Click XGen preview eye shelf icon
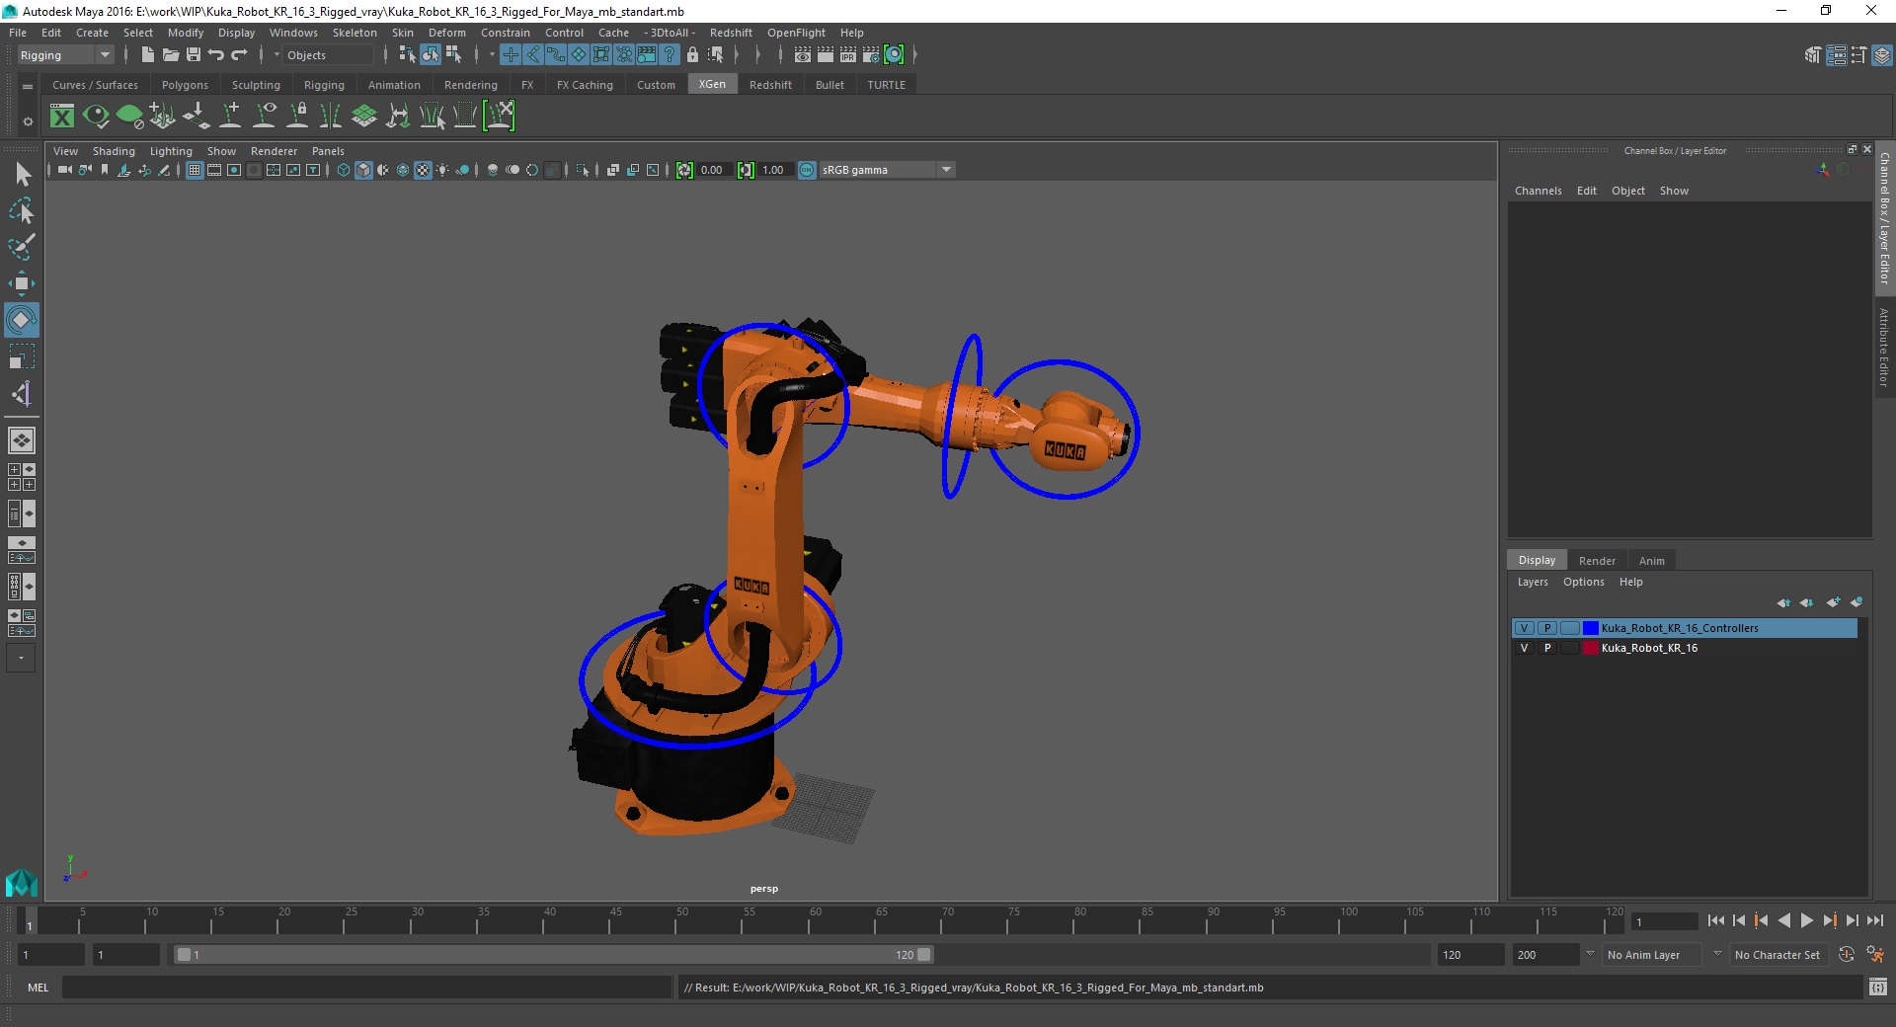Image resolution: width=1896 pixels, height=1027 pixels. coord(96,117)
